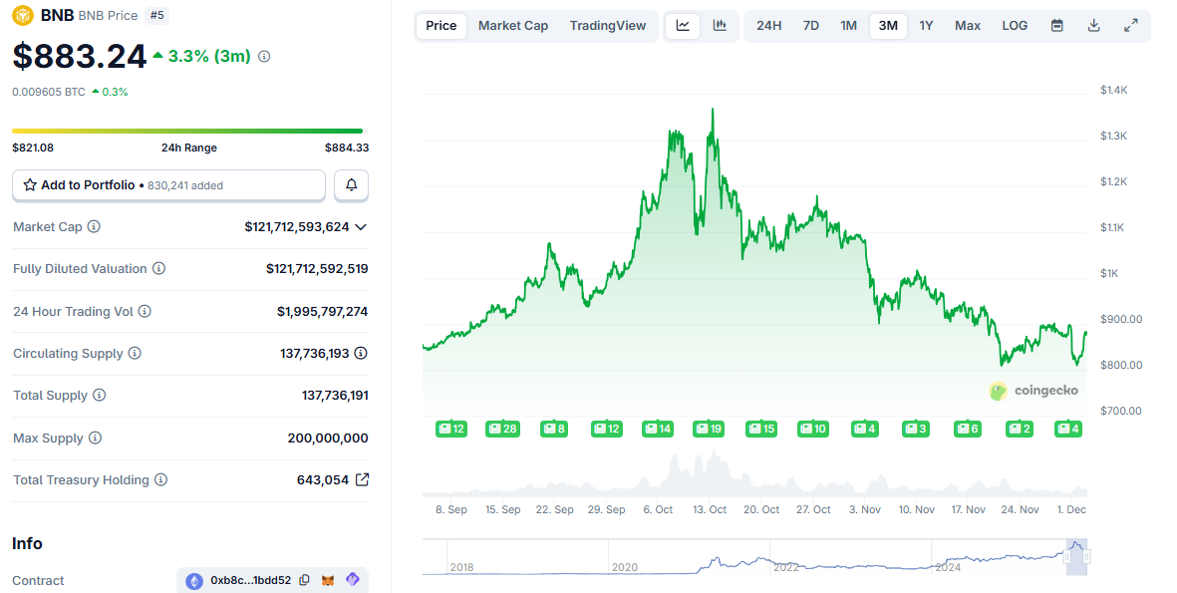
Task: Click the download chart icon
Action: tap(1093, 25)
